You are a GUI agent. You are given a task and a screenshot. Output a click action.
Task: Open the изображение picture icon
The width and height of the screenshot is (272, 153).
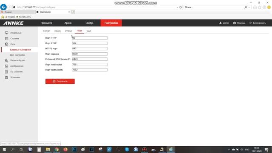[7, 66]
